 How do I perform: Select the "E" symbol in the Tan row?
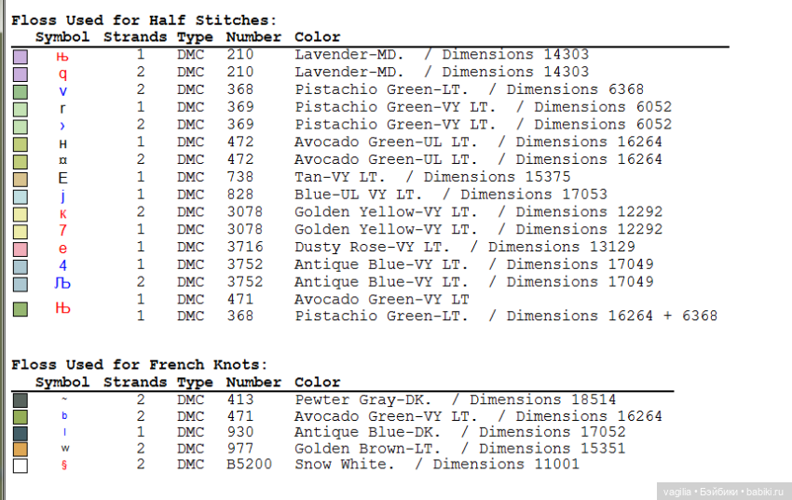(x=62, y=178)
